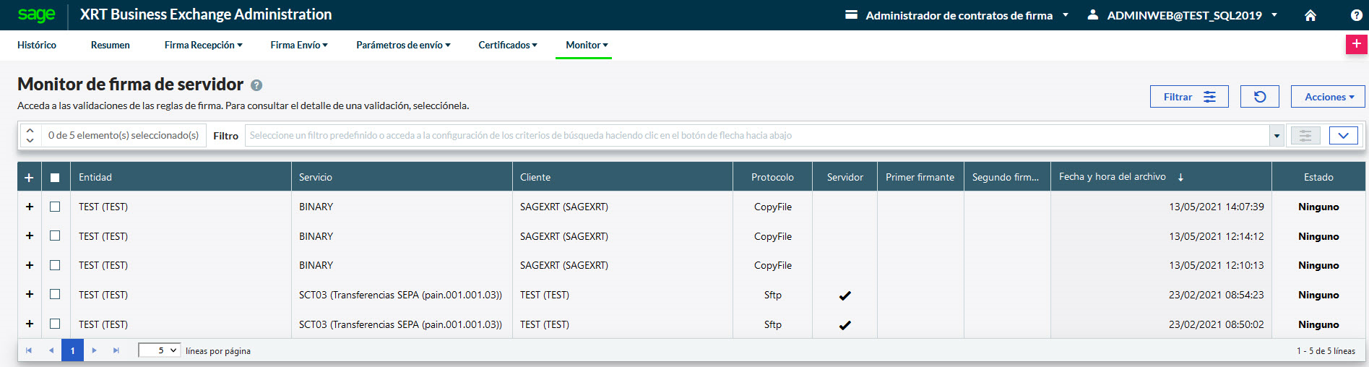The image size is (1369, 367).
Task: Open the Acciones dropdown
Action: click(x=1328, y=97)
